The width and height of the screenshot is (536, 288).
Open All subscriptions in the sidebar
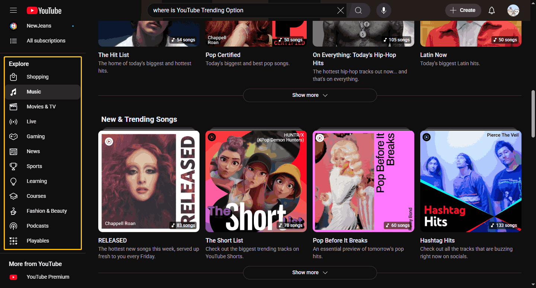(x=42, y=41)
